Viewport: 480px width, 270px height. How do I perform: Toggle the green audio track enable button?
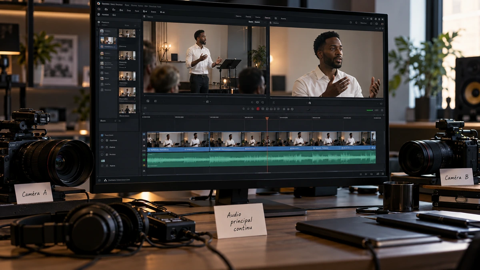pyautogui.click(x=144, y=160)
